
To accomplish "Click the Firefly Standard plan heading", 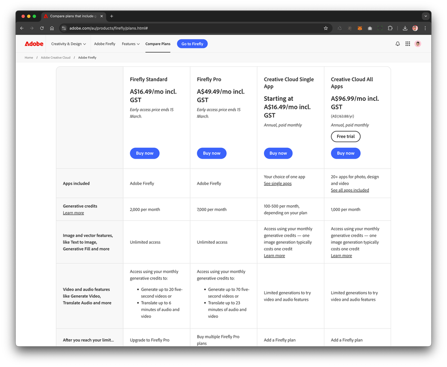I will [149, 79].
